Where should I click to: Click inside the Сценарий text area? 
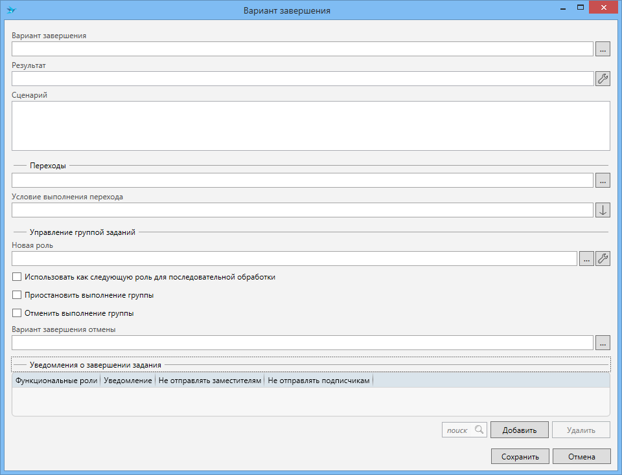tap(310, 126)
